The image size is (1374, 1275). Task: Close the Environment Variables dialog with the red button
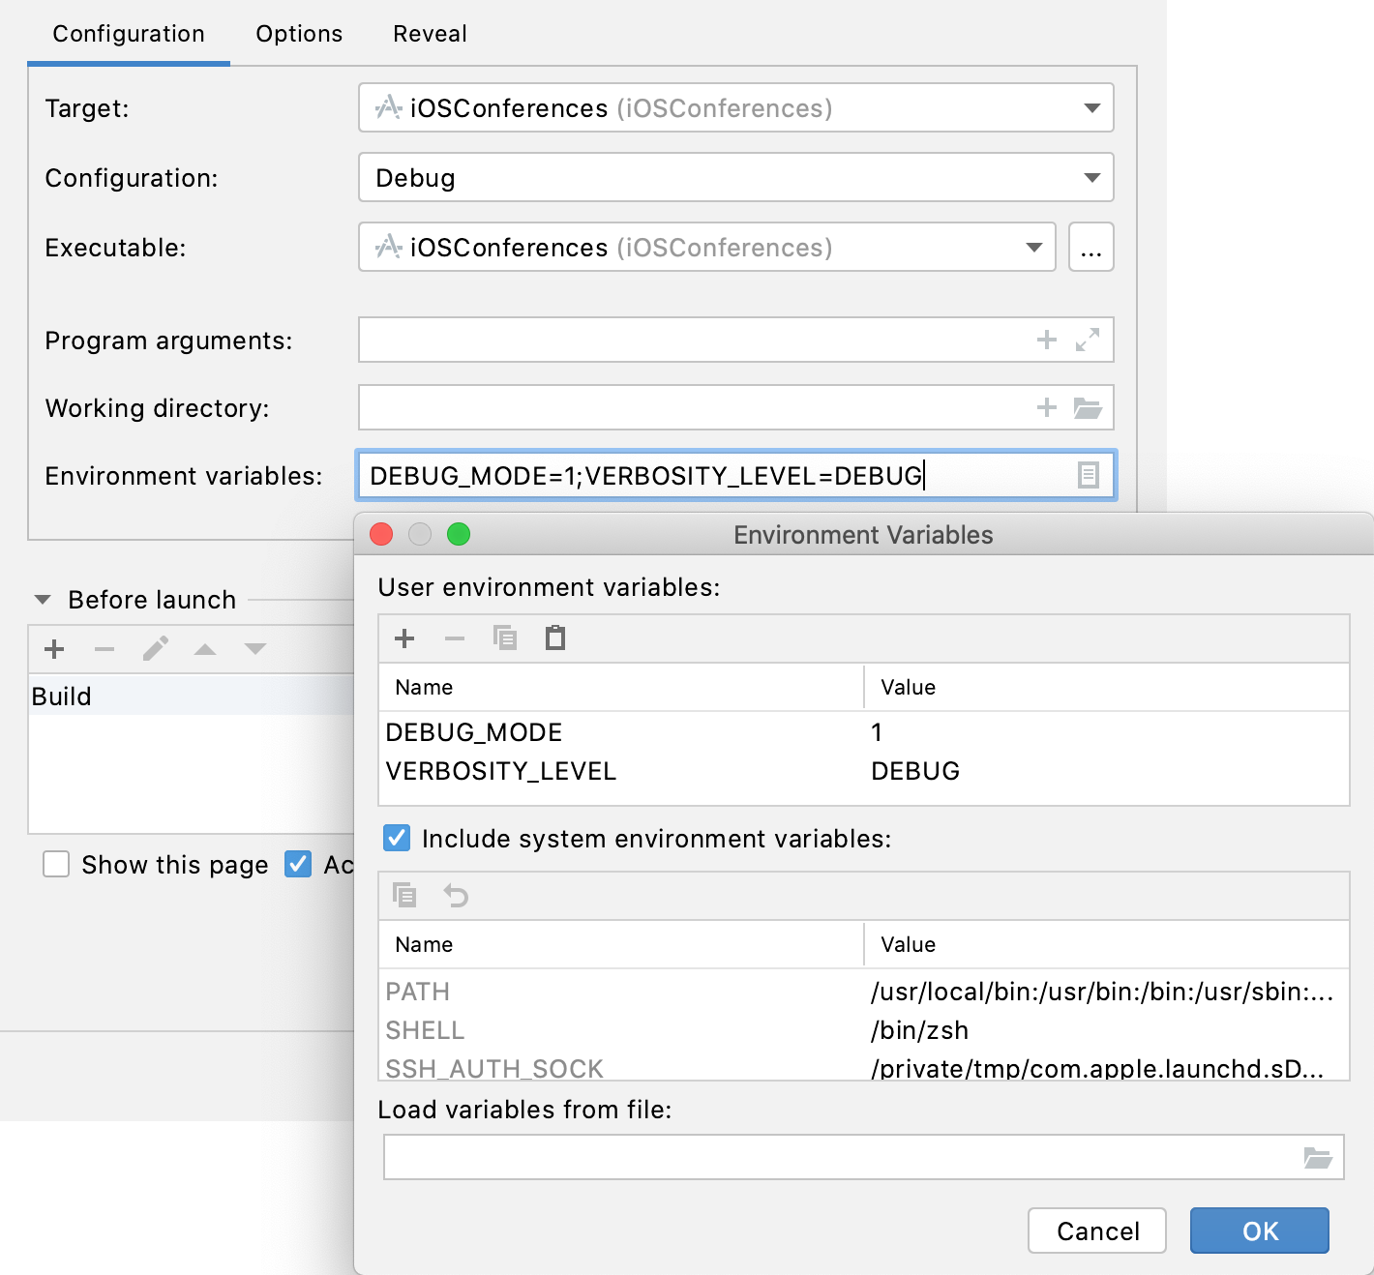point(381,534)
